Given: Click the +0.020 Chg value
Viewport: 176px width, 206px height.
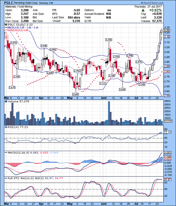Looking at the screenshot, I should pyautogui.click(x=157, y=14).
